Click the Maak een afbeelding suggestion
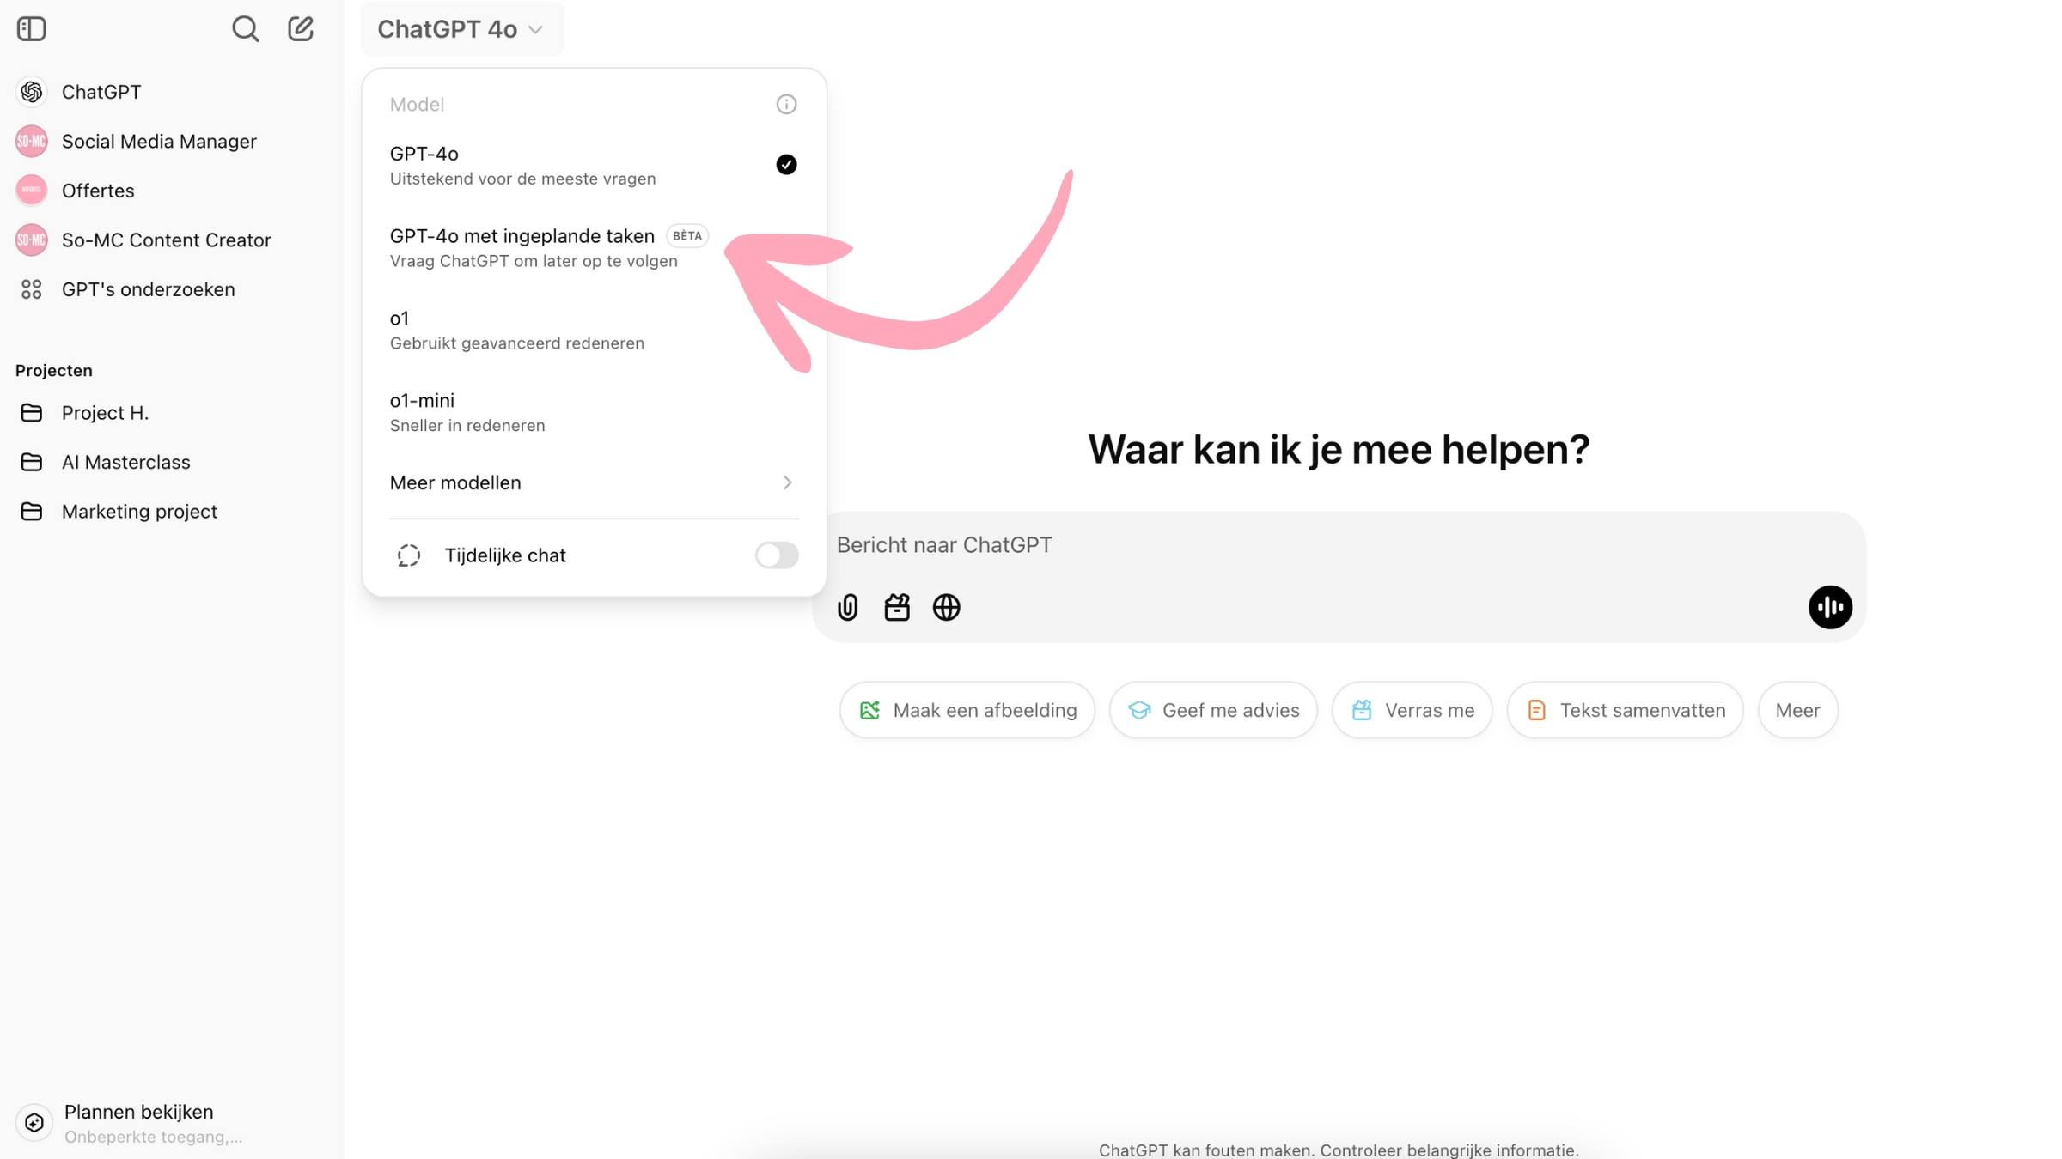Screen dimensions: 2062x1159 (x=967, y=711)
